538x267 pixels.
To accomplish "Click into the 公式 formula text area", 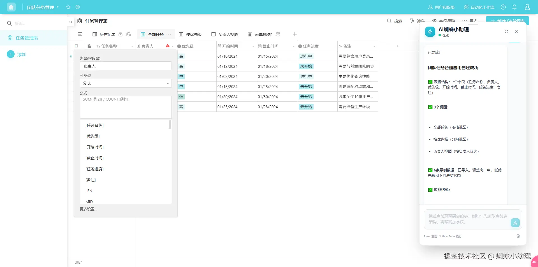I will click(x=126, y=107).
